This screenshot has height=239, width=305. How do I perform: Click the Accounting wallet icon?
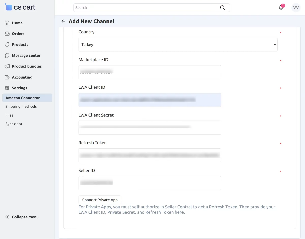tap(7, 77)
